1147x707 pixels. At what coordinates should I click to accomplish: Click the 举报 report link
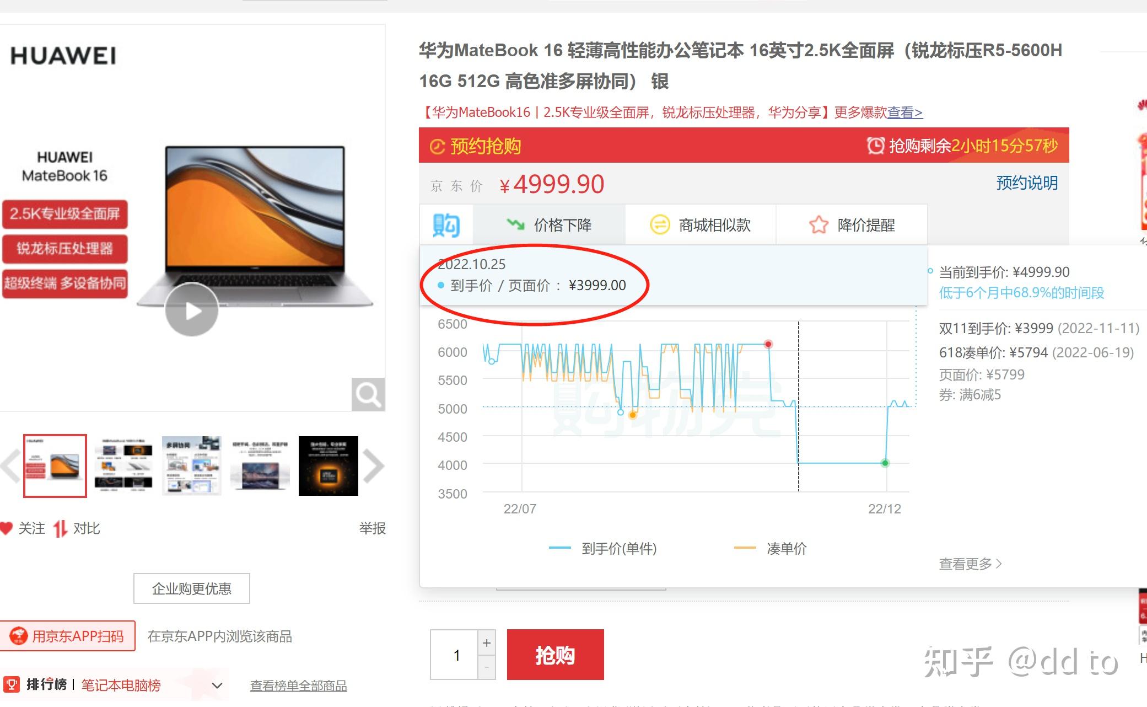(372, 528)
